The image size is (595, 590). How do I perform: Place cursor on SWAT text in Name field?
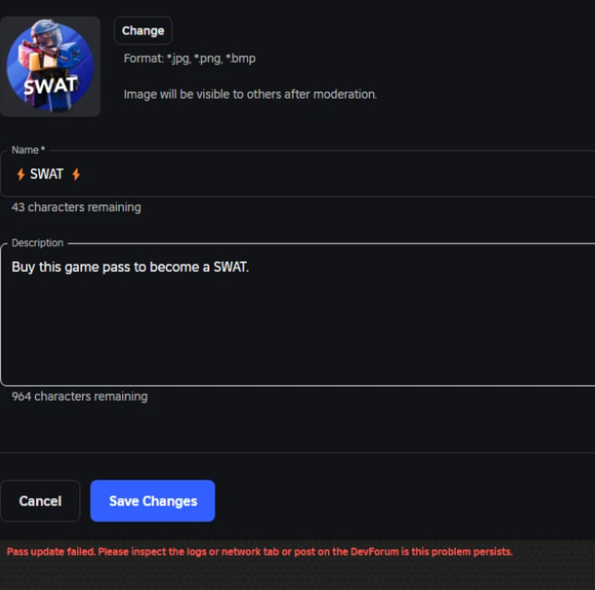46,174
